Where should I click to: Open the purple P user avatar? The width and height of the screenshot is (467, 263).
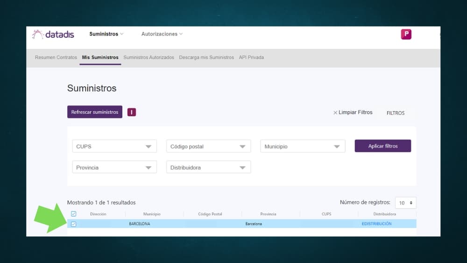(406, 34)
